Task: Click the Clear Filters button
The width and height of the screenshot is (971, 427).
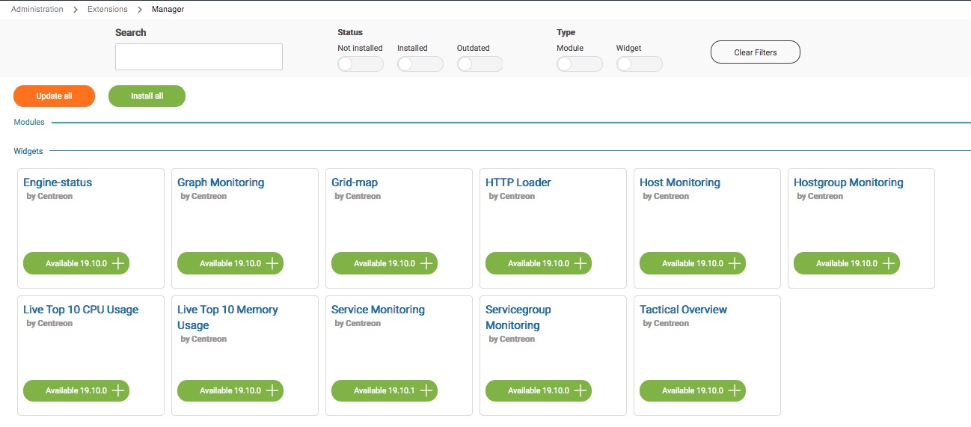Action: click(x=755, y=52)
